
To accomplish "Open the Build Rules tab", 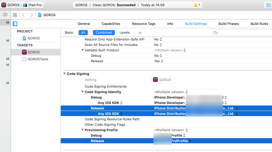I will [x=259, y=24].
